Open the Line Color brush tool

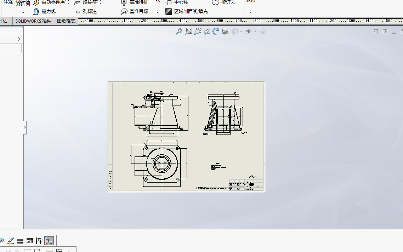(11, 241)
